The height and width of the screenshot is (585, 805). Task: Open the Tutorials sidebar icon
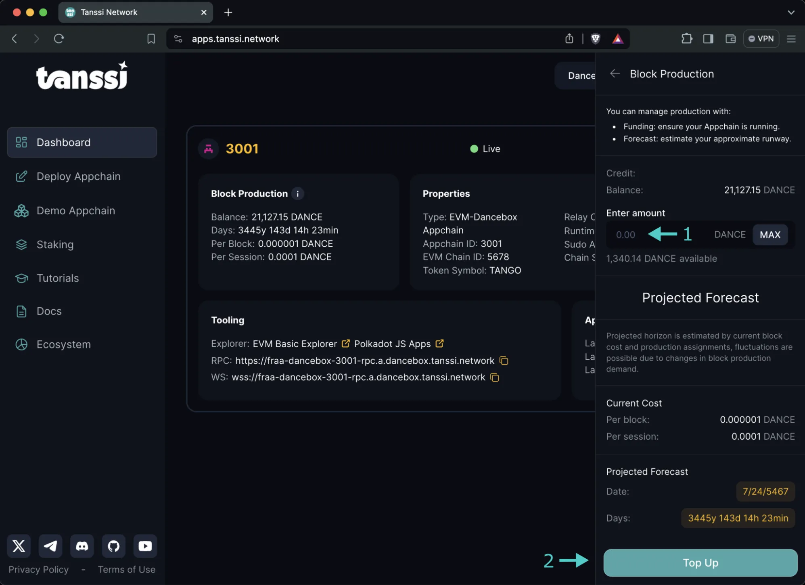pyautogui.click(x=21, y=278)
